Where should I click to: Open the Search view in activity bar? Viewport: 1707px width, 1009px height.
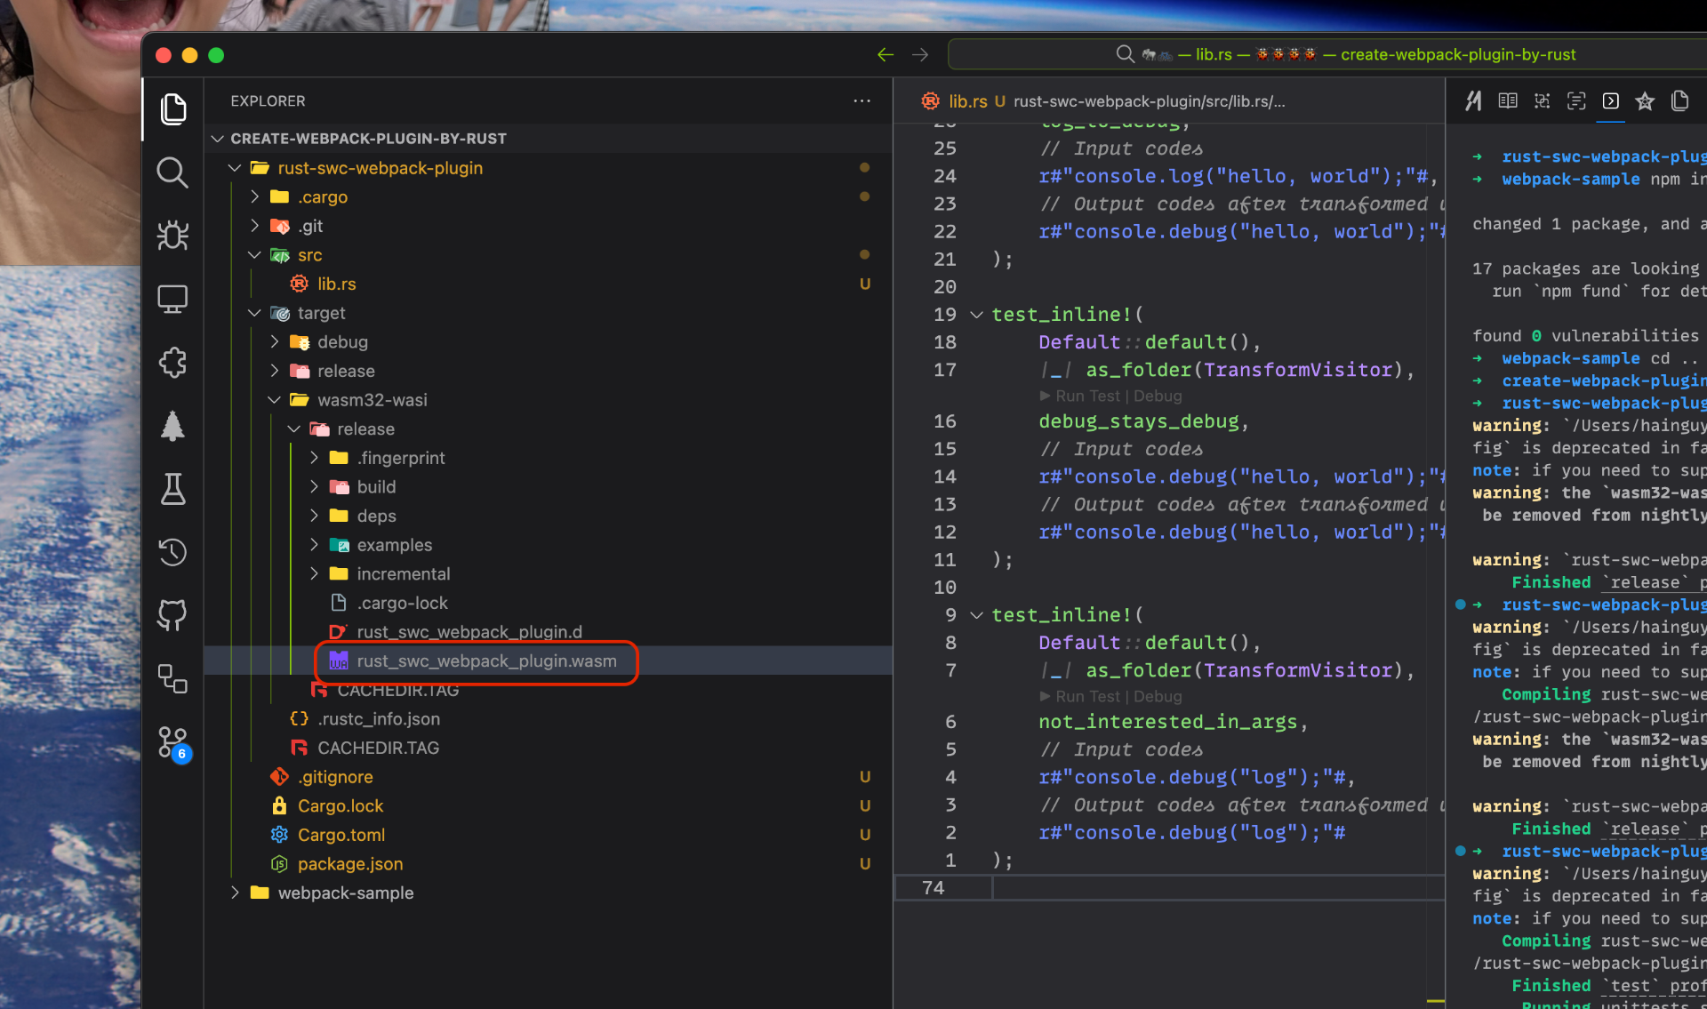pos(172,172)
